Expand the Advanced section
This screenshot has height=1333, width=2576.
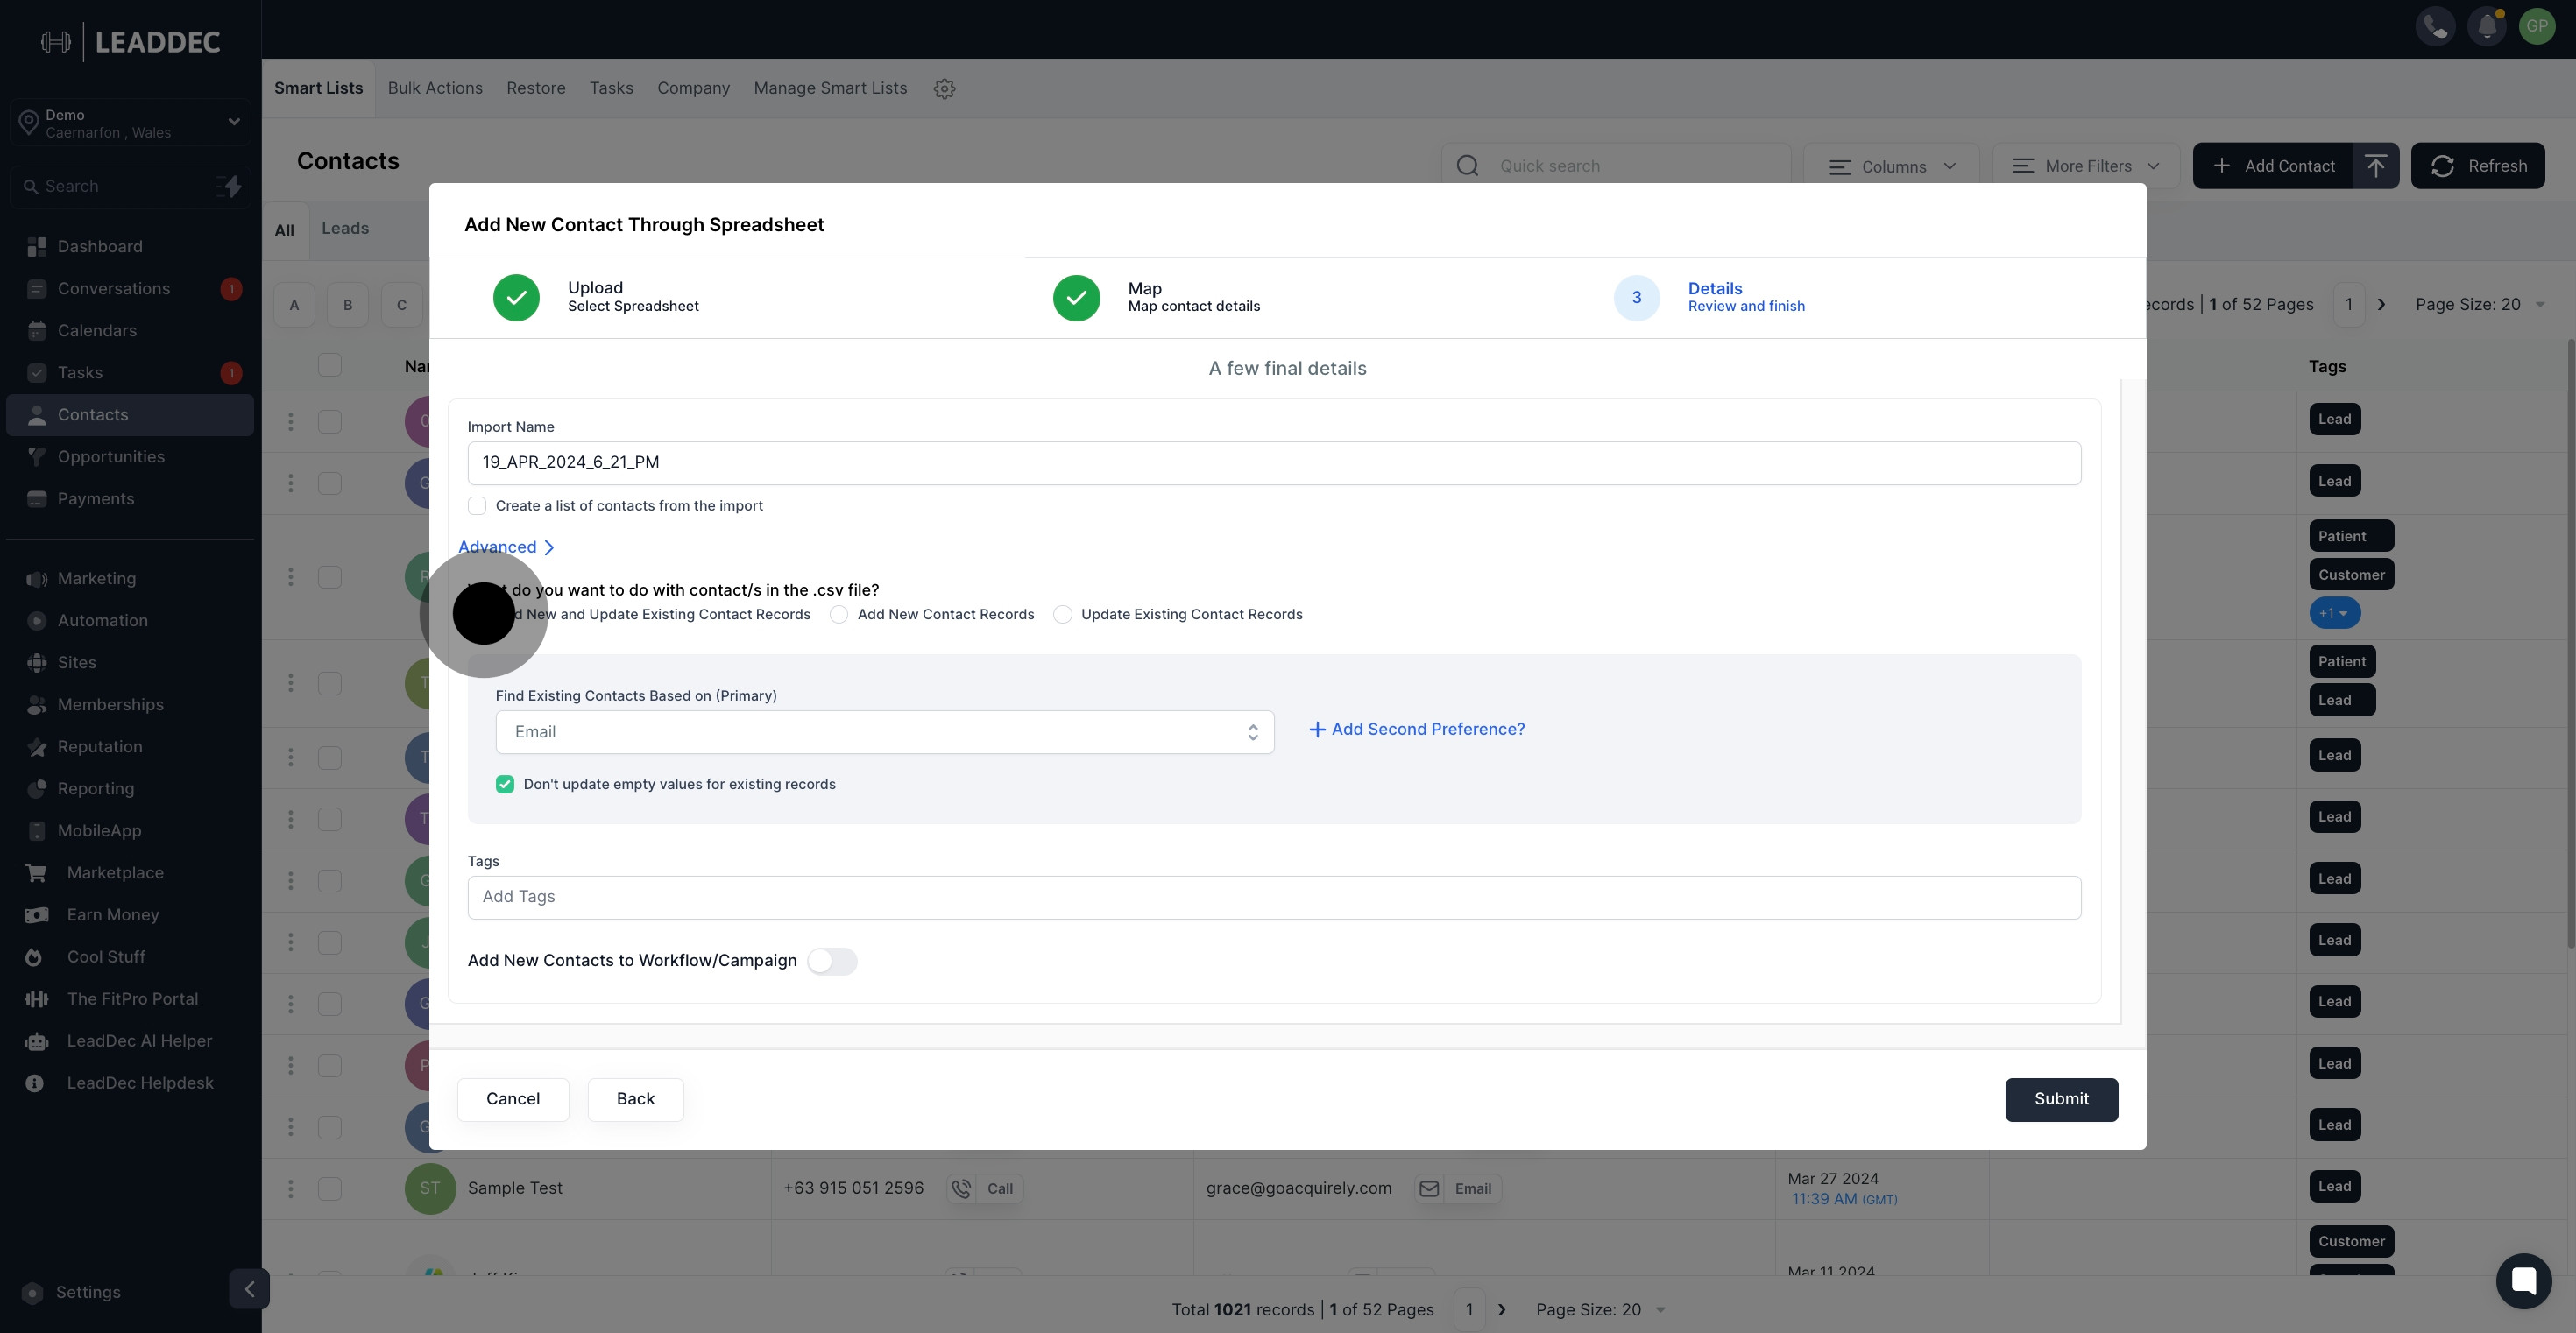coord(506,547)
